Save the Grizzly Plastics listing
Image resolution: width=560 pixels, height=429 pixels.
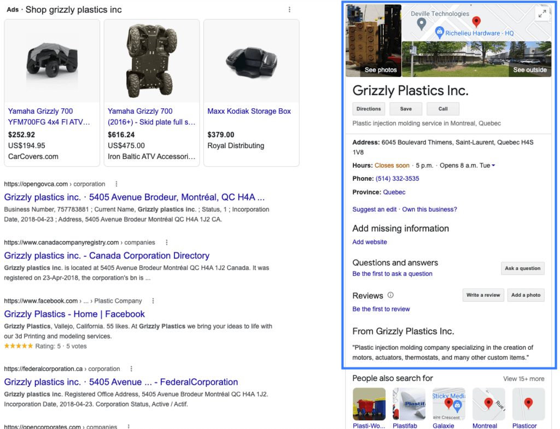point(406,108)
